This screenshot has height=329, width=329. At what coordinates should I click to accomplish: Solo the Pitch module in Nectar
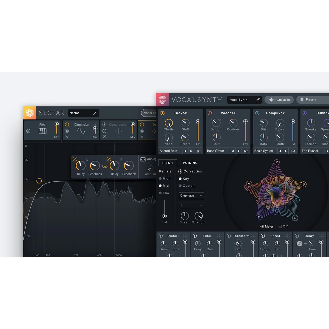pos(28,131)
